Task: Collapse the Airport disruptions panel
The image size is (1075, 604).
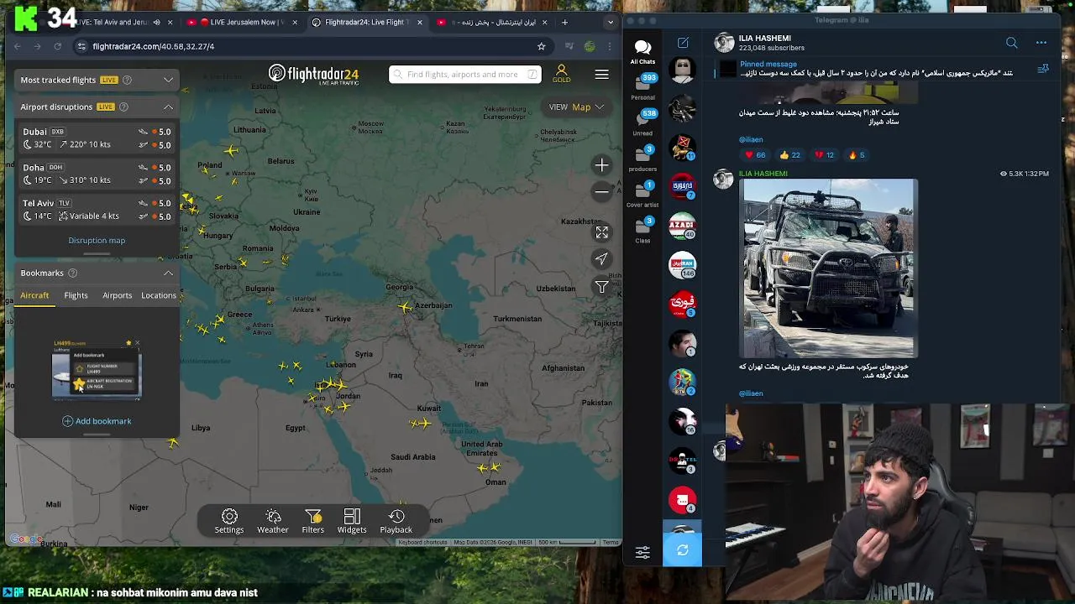Action: tap(168, 107)
